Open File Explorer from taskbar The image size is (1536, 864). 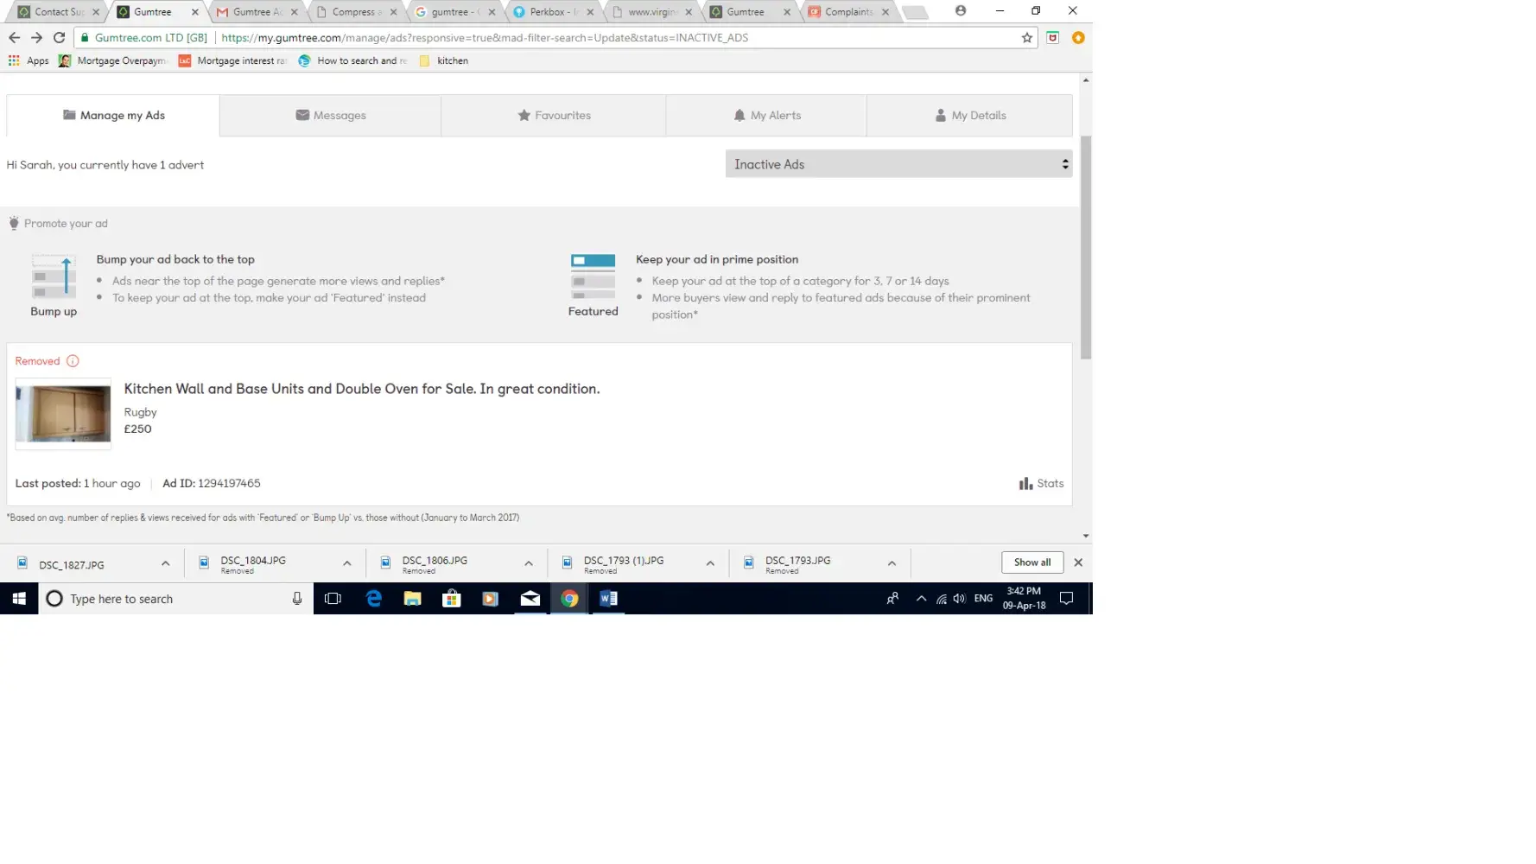pos(412,599)
